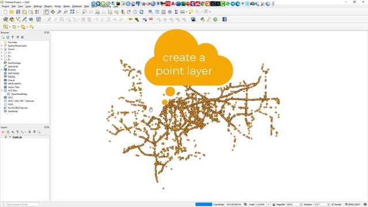
Task: Open the Vector menu
Action: [x=57, y=6]
